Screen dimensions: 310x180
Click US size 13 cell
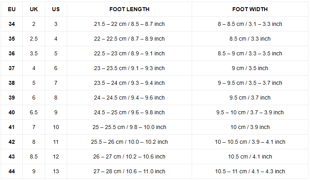(56, 171)
